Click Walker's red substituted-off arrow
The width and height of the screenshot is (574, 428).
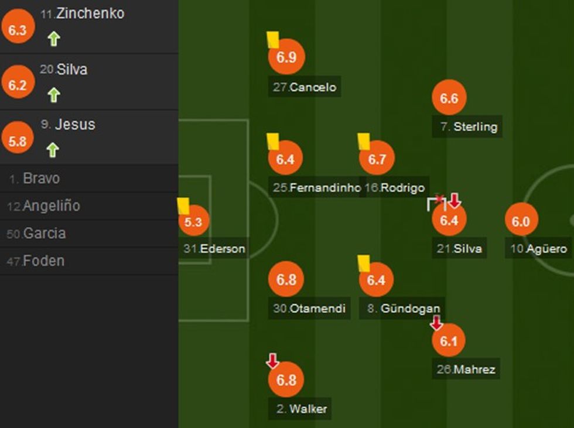click(x=272, y=361)
